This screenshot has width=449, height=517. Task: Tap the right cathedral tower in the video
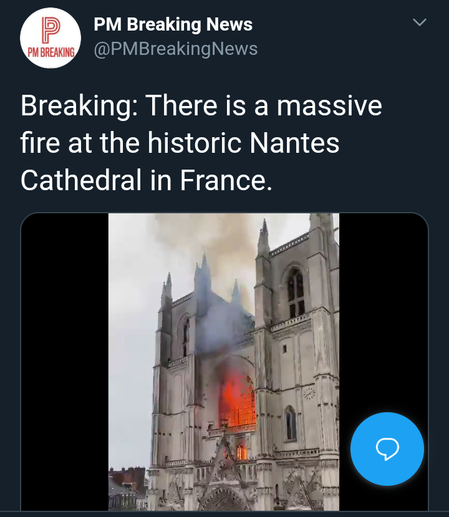coord(297,346)
